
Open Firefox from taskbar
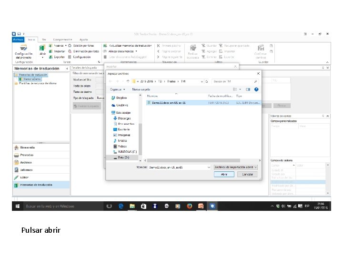pyautogui.click(x=190, y=206)
